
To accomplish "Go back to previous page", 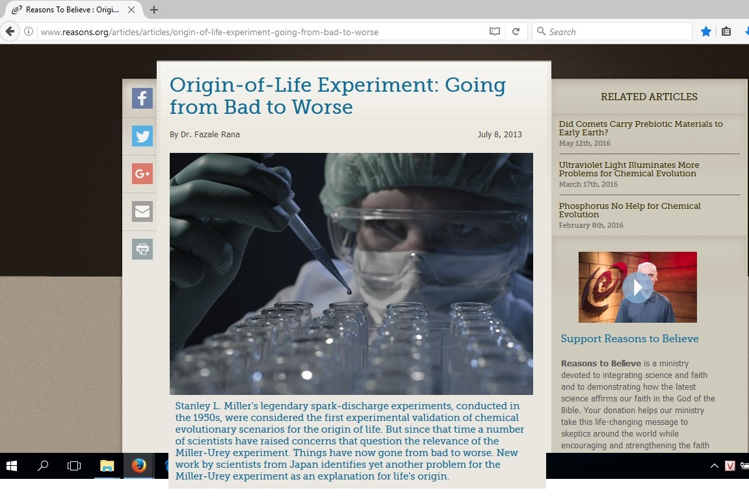I will tap(10, 31).
